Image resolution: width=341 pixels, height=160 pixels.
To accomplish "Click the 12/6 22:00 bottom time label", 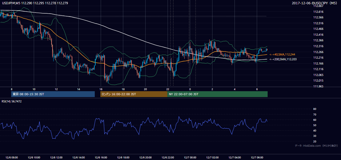I will point(168,157).
